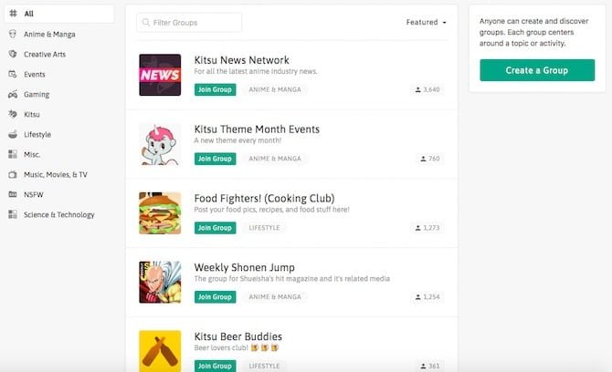Join the Food Fighters! cooking club
Screen dimensions: 612x372
(x=215, y=228)
